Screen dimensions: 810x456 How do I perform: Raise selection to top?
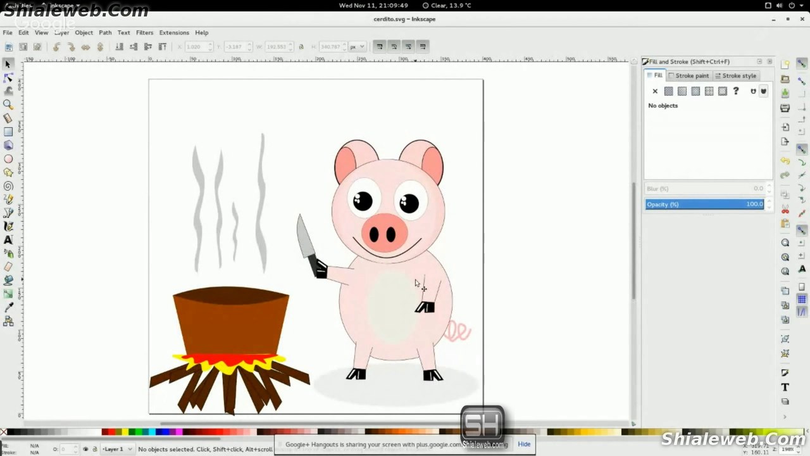(x=163, y=46)
